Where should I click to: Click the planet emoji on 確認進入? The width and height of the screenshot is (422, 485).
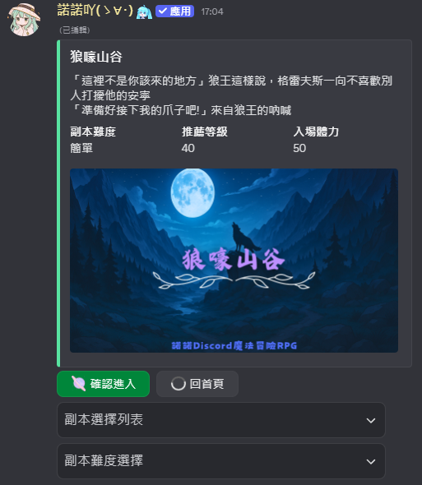click(79, 384)
